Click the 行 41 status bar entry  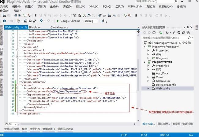[124, 135]
